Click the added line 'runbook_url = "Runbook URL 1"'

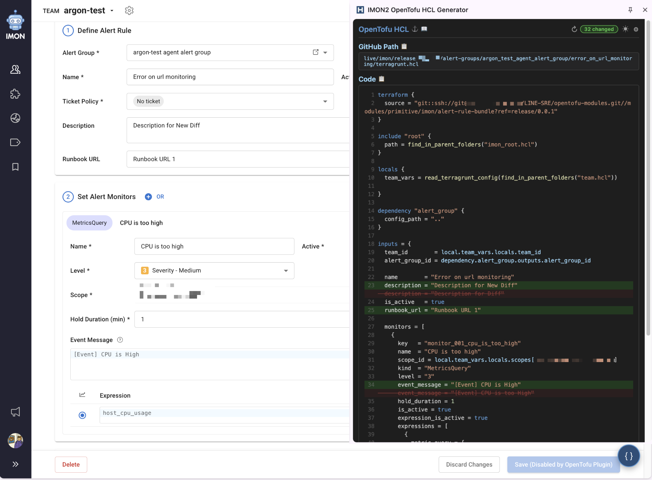point(499,310)
